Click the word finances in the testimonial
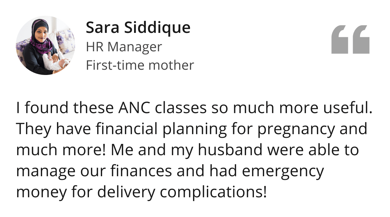 click(x=141, y=171)
